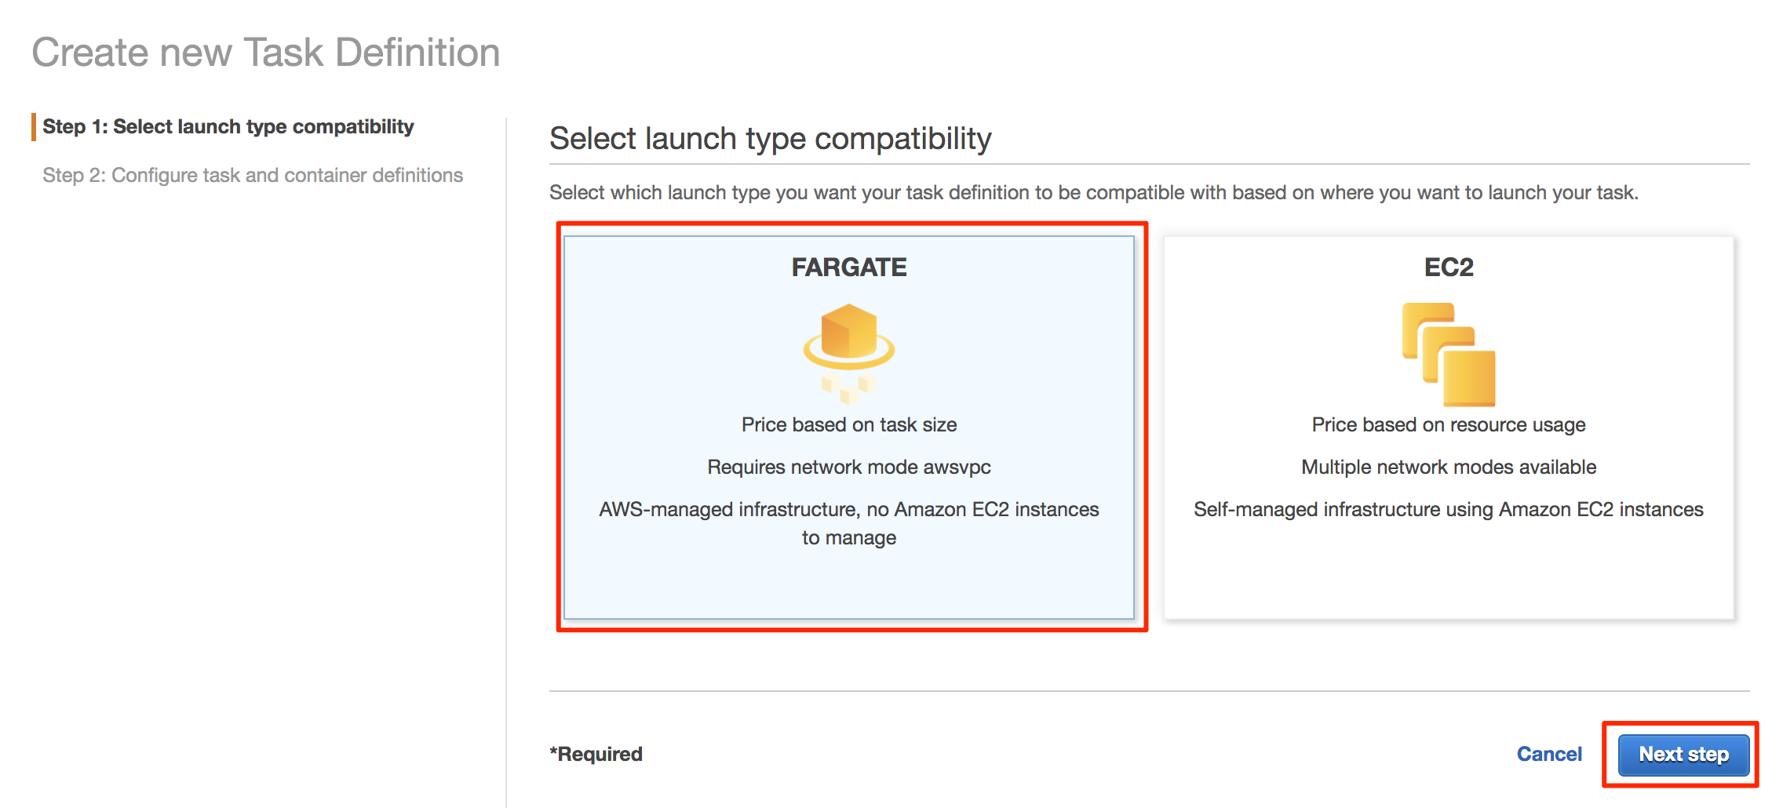Click the FARGATE heading text

tap(849, 268)
